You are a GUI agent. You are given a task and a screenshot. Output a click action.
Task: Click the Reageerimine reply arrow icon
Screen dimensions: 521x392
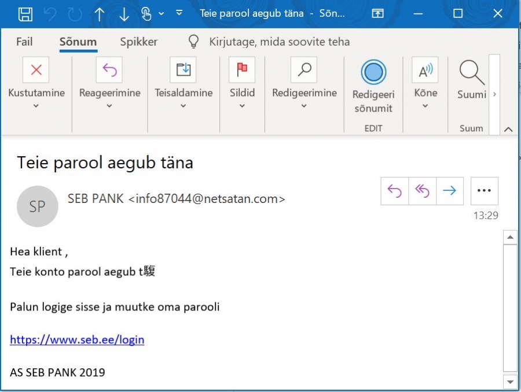pos(109,70)
